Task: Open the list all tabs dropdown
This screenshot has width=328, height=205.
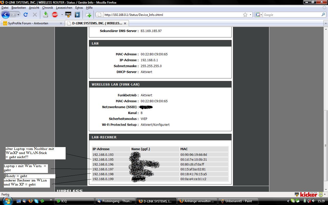Action: 326,23
